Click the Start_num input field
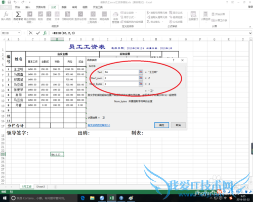 coord(121,78)
